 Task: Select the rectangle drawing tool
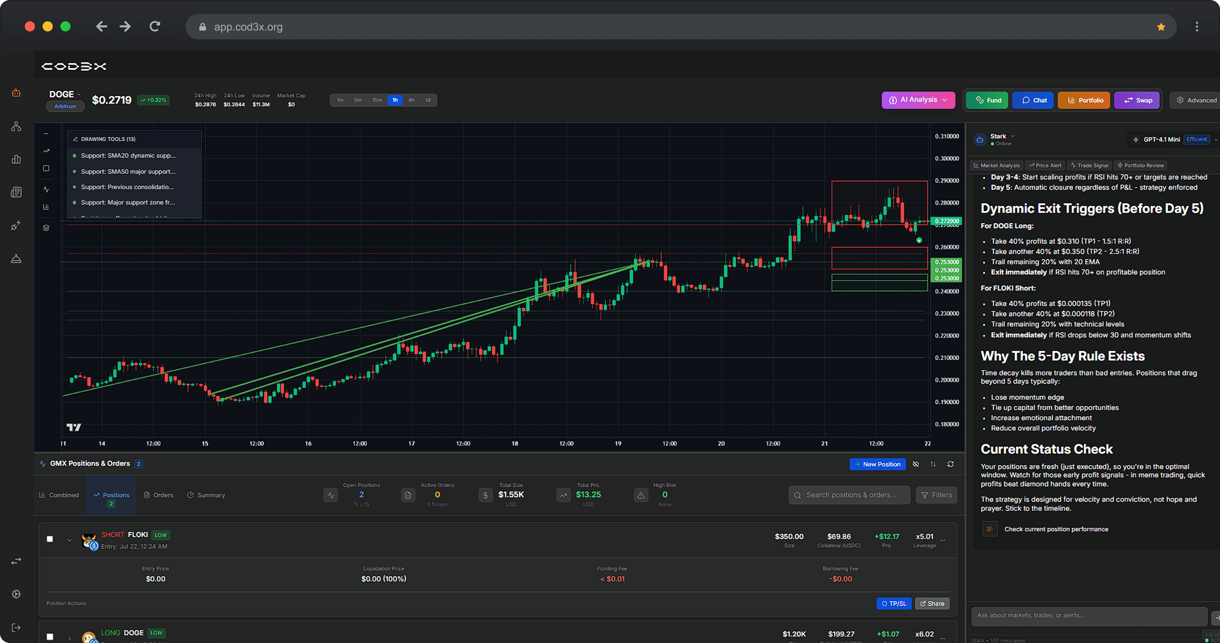click(46, 169)
